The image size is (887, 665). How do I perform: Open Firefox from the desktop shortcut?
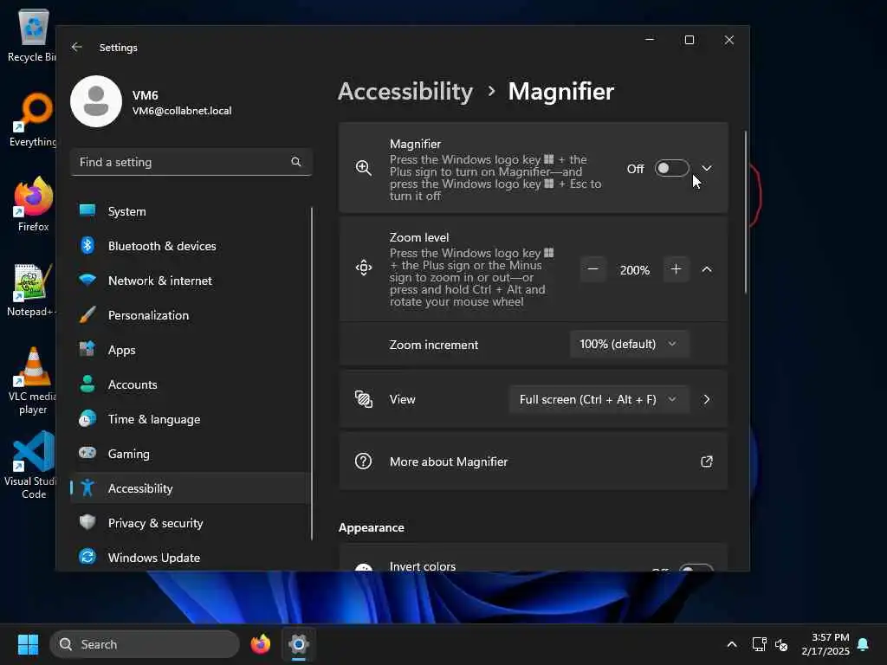click(x=33, y=204)
